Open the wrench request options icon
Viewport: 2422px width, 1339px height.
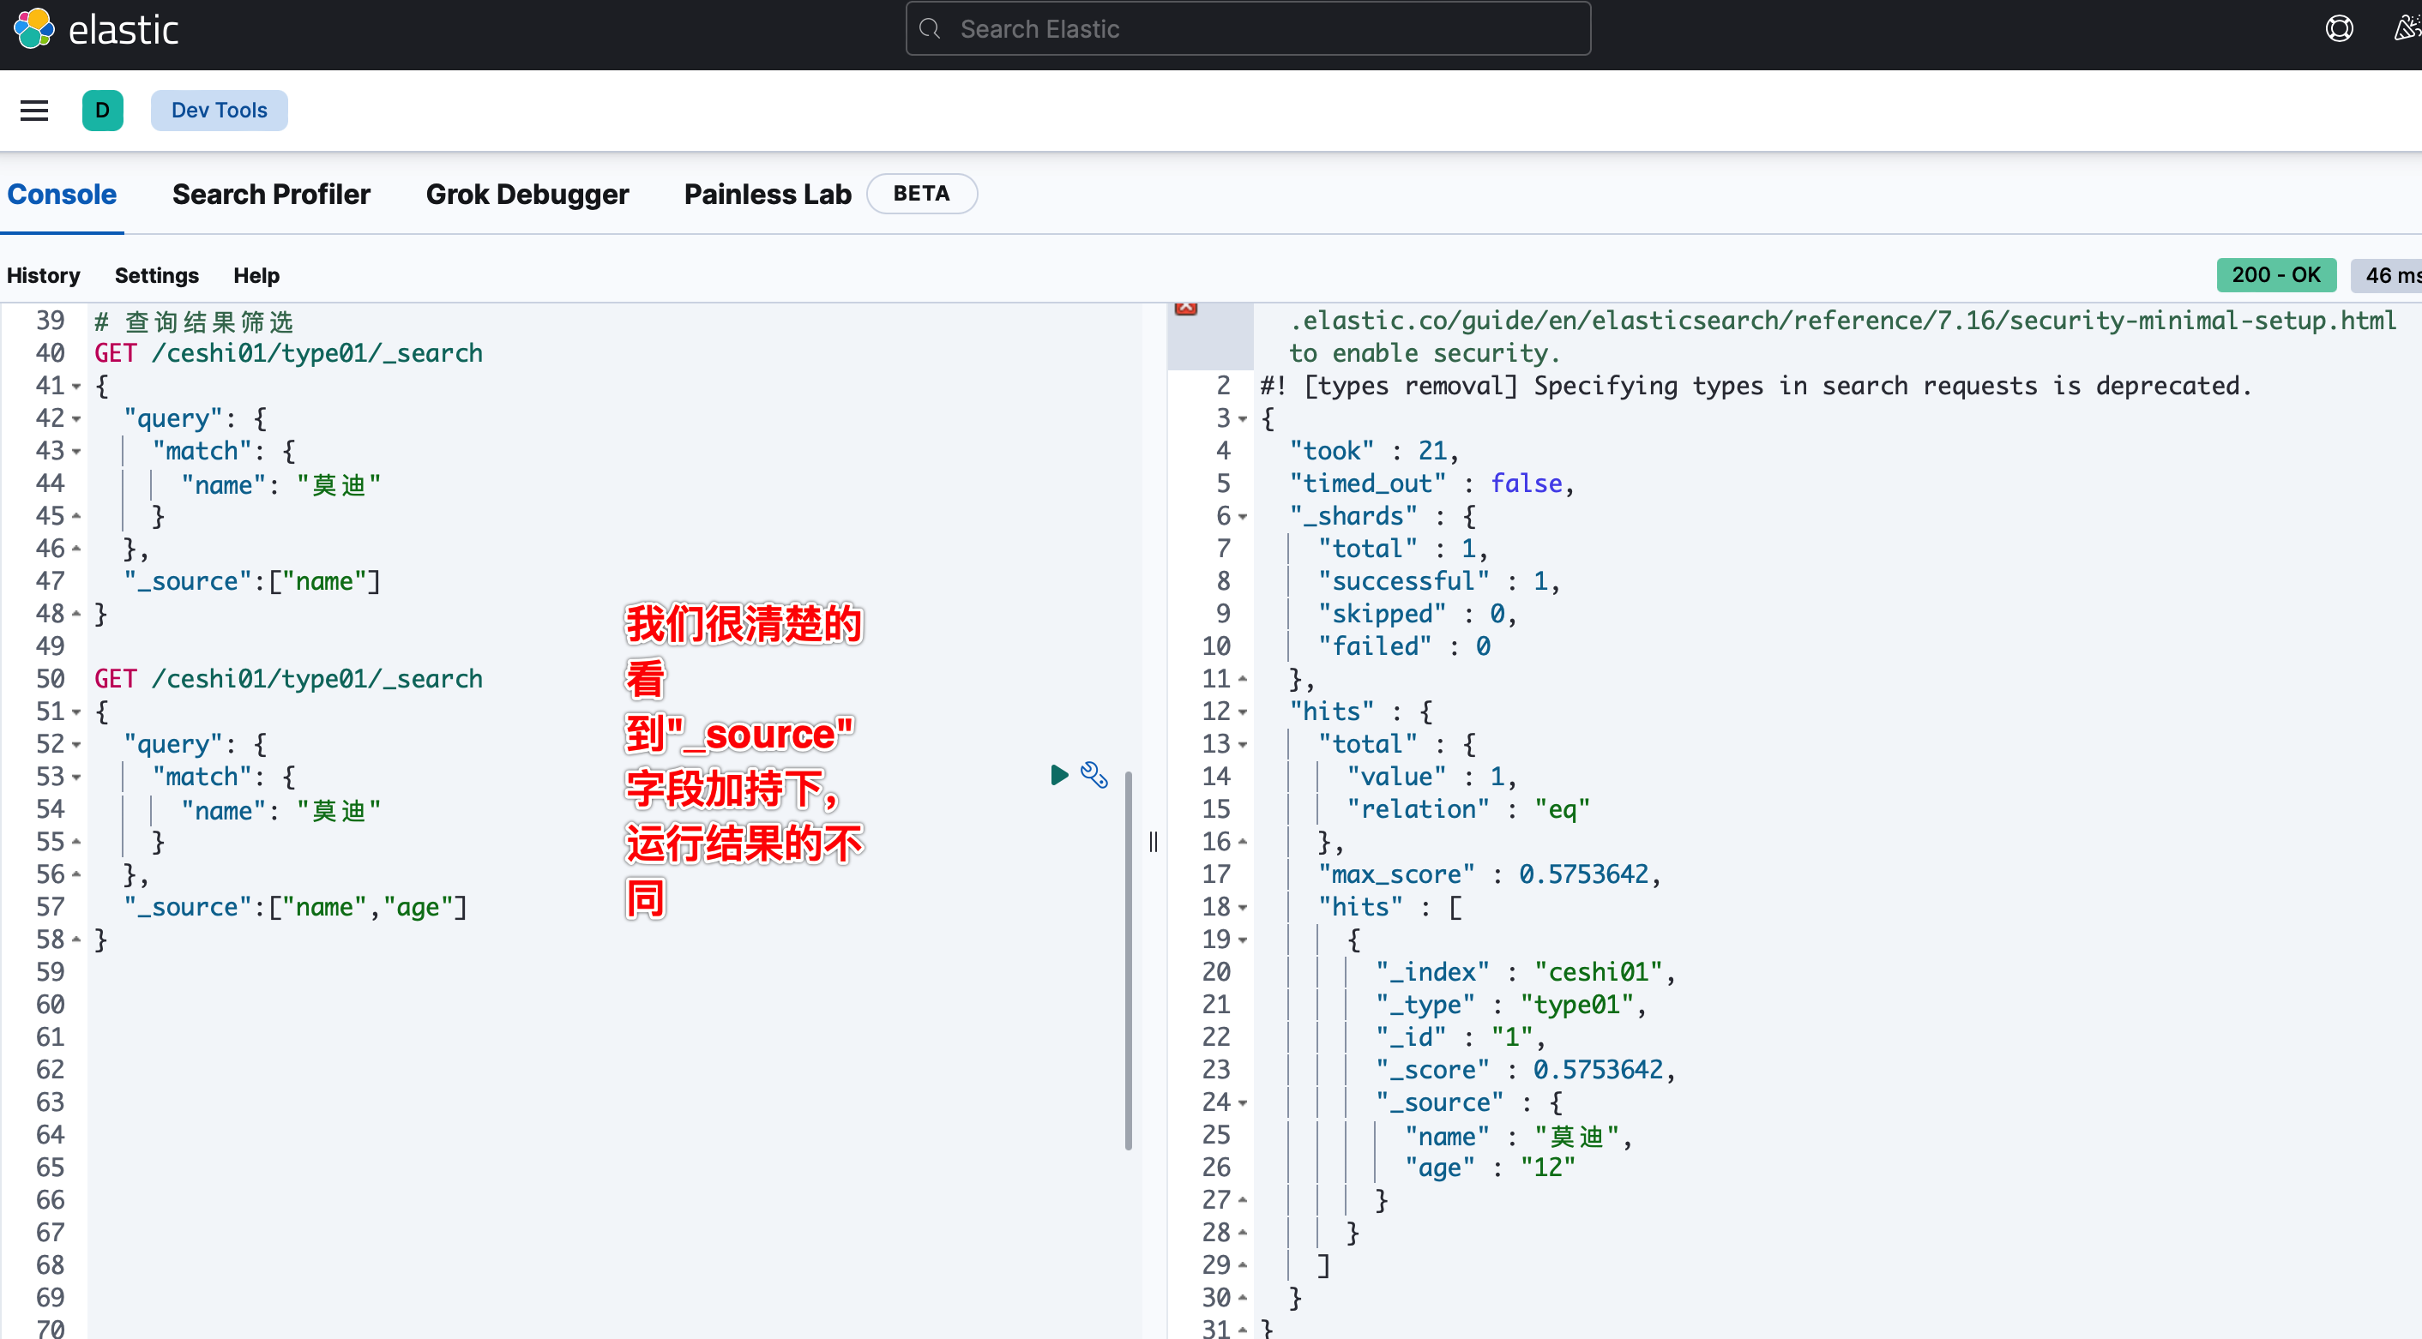1094,774
